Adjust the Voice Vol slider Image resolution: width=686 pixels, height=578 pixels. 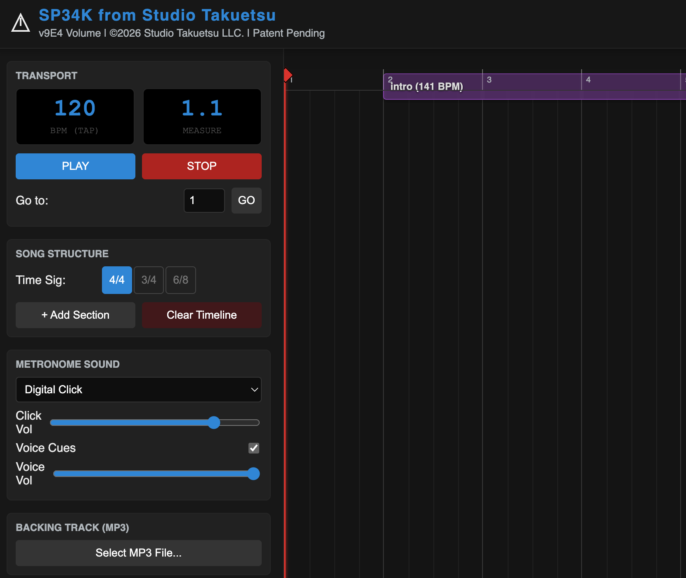[253, 474]
